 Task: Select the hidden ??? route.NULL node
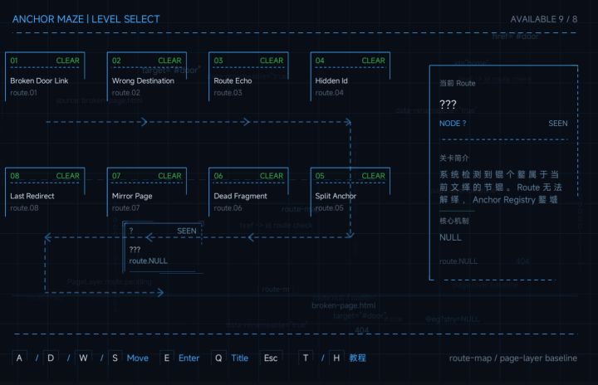point(163,247)
